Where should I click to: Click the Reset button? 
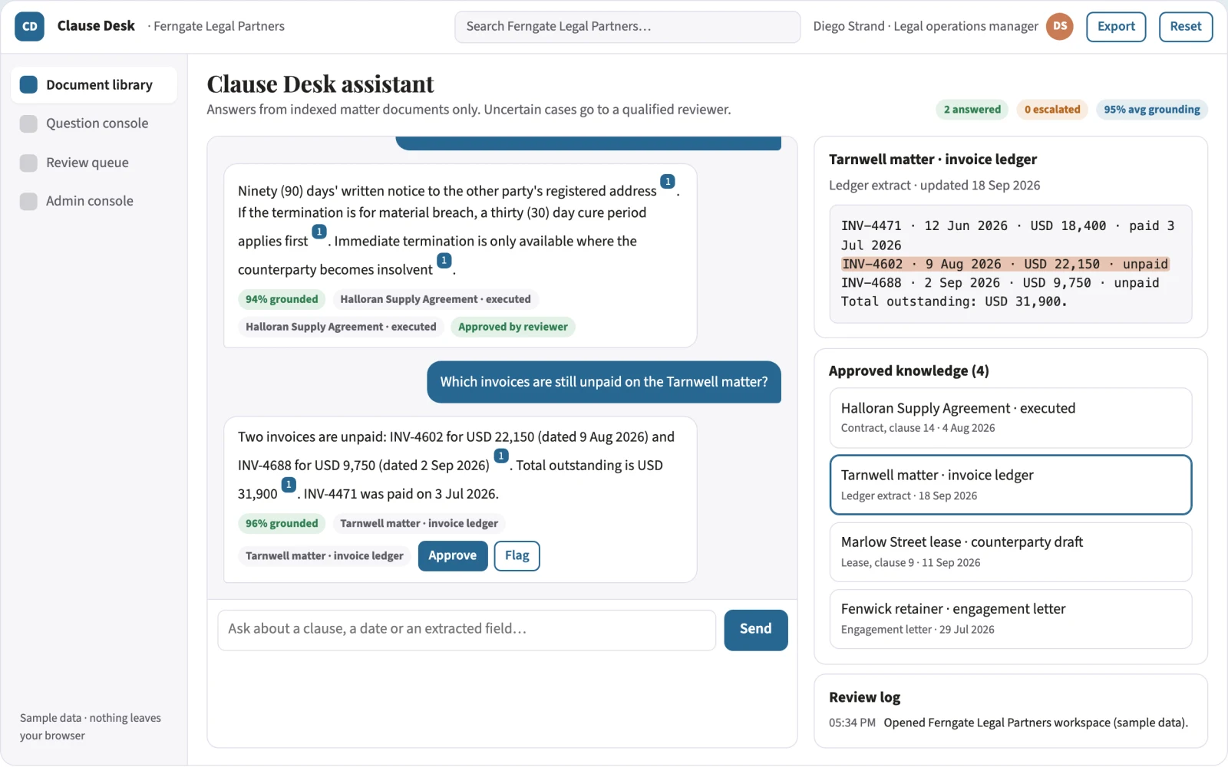(1186, 26)
